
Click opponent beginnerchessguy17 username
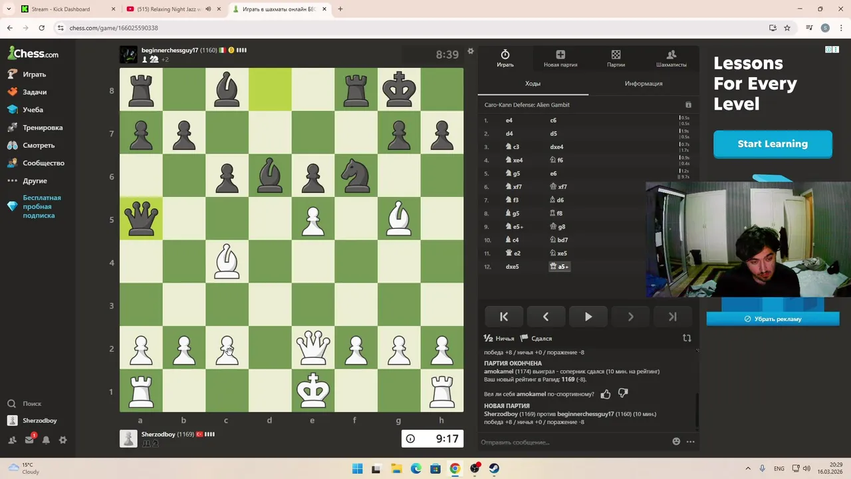pos(170,51)
